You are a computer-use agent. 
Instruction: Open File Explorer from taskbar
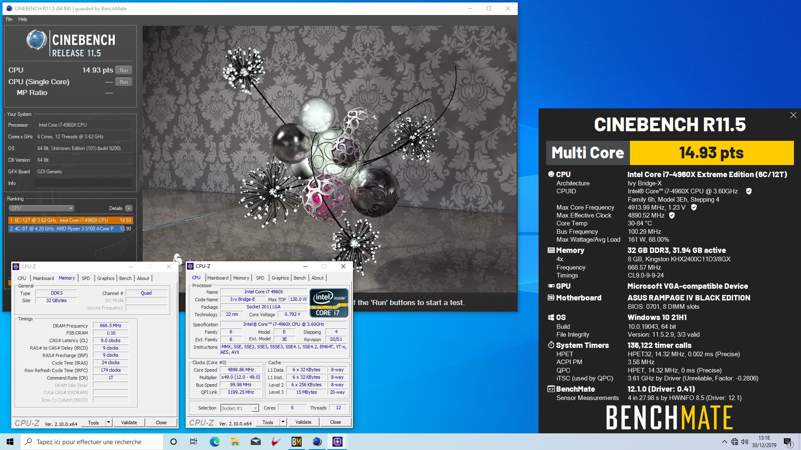pos(235,442)
